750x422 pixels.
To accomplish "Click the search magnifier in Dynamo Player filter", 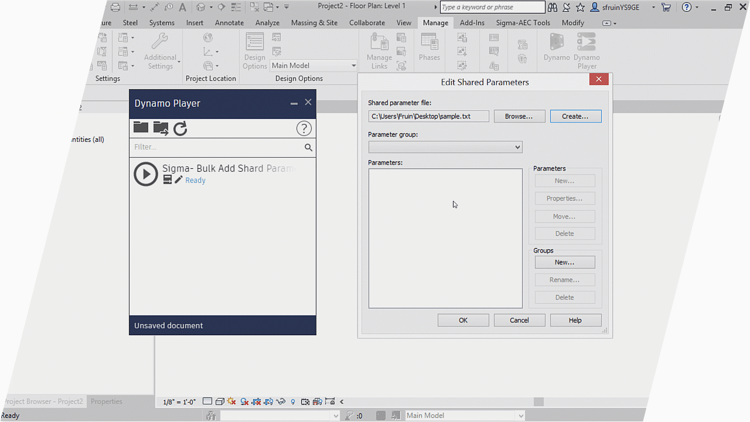I will click(308, 148).
